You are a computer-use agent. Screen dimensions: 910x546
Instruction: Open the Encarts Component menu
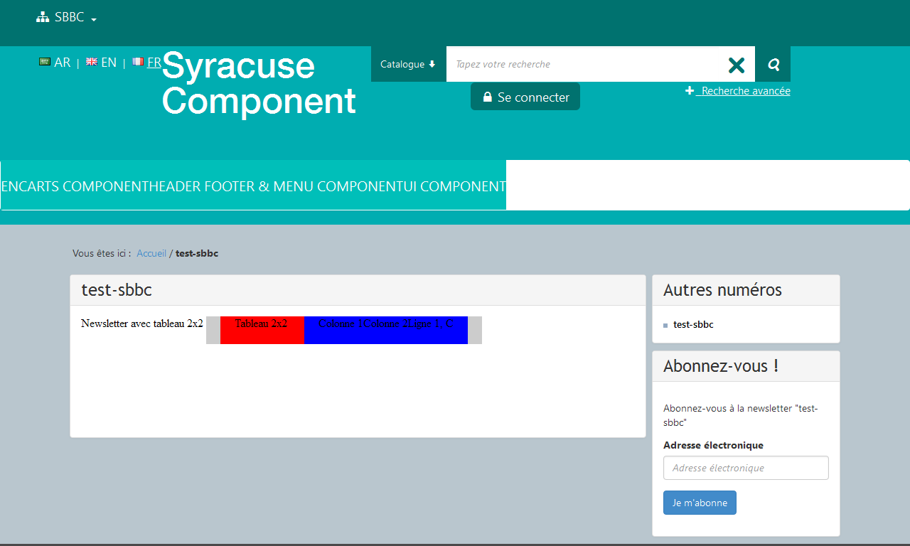point(72,187)
